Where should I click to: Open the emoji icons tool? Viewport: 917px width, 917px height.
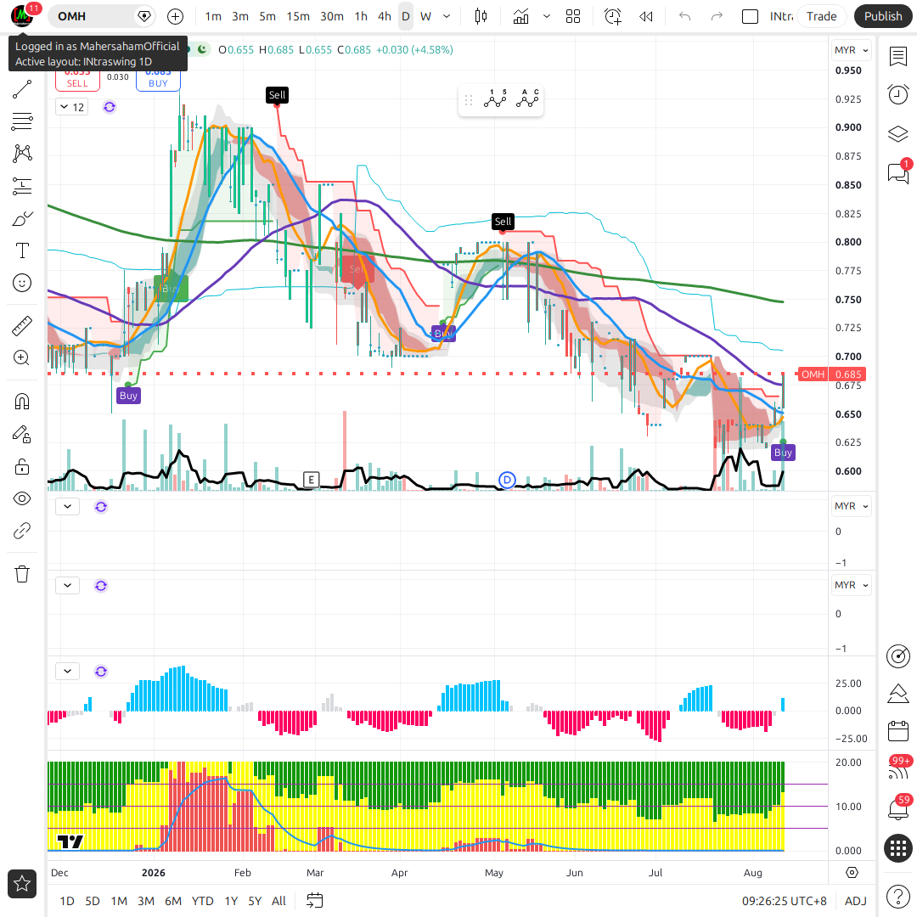[x=22, y=283]
